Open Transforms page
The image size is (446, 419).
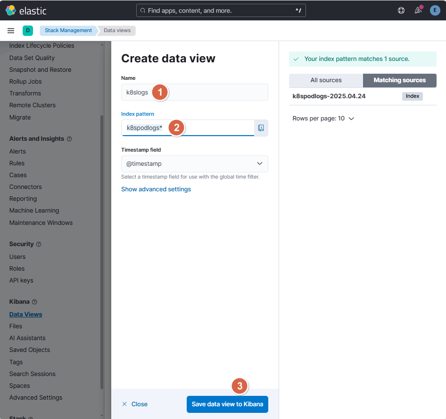(x=25, y=94)
